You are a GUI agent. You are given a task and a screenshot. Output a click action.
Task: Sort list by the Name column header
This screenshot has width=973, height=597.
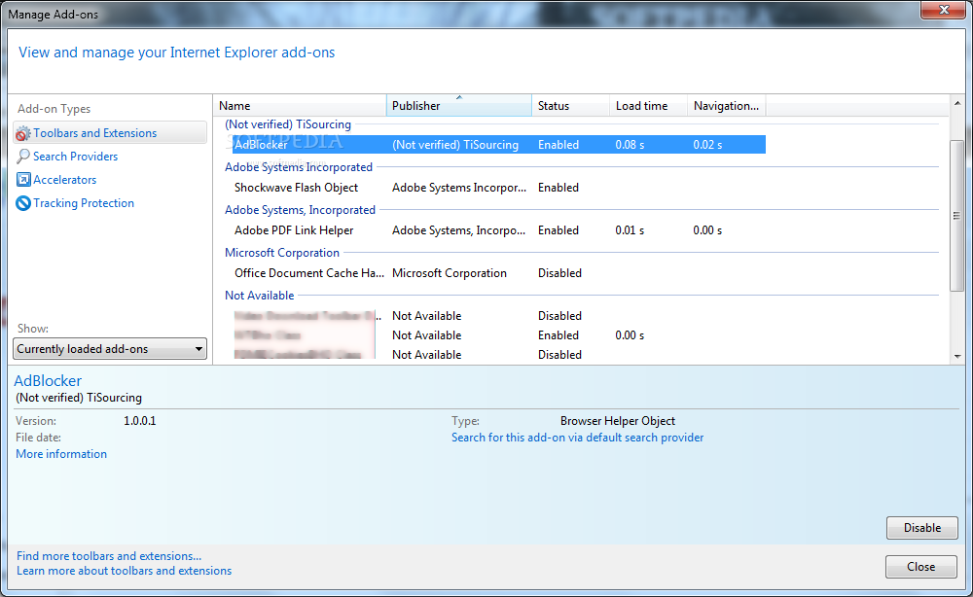coord(300,105)
